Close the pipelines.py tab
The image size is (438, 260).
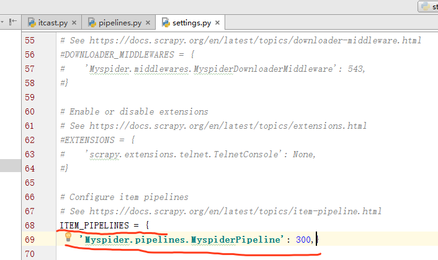pos(148,22)
